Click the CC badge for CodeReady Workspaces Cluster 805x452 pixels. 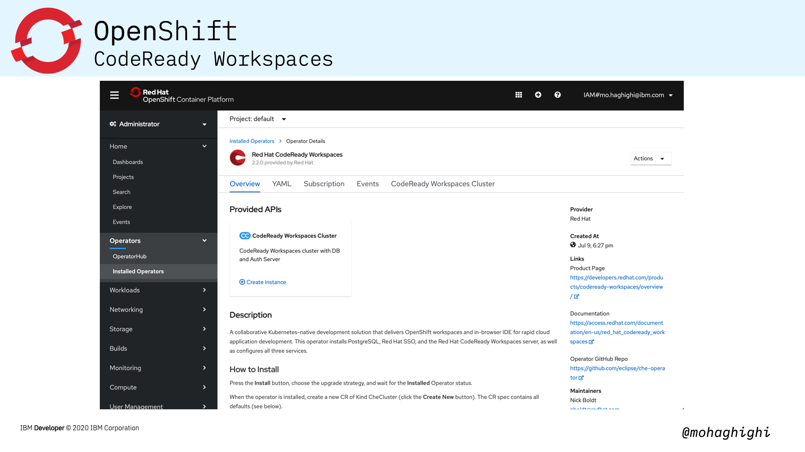coord(245,236)
